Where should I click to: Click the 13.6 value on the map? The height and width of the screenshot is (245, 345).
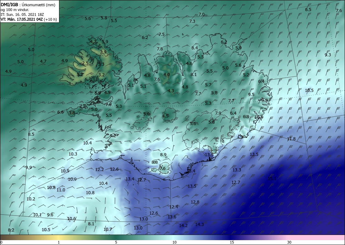[172, 217]
